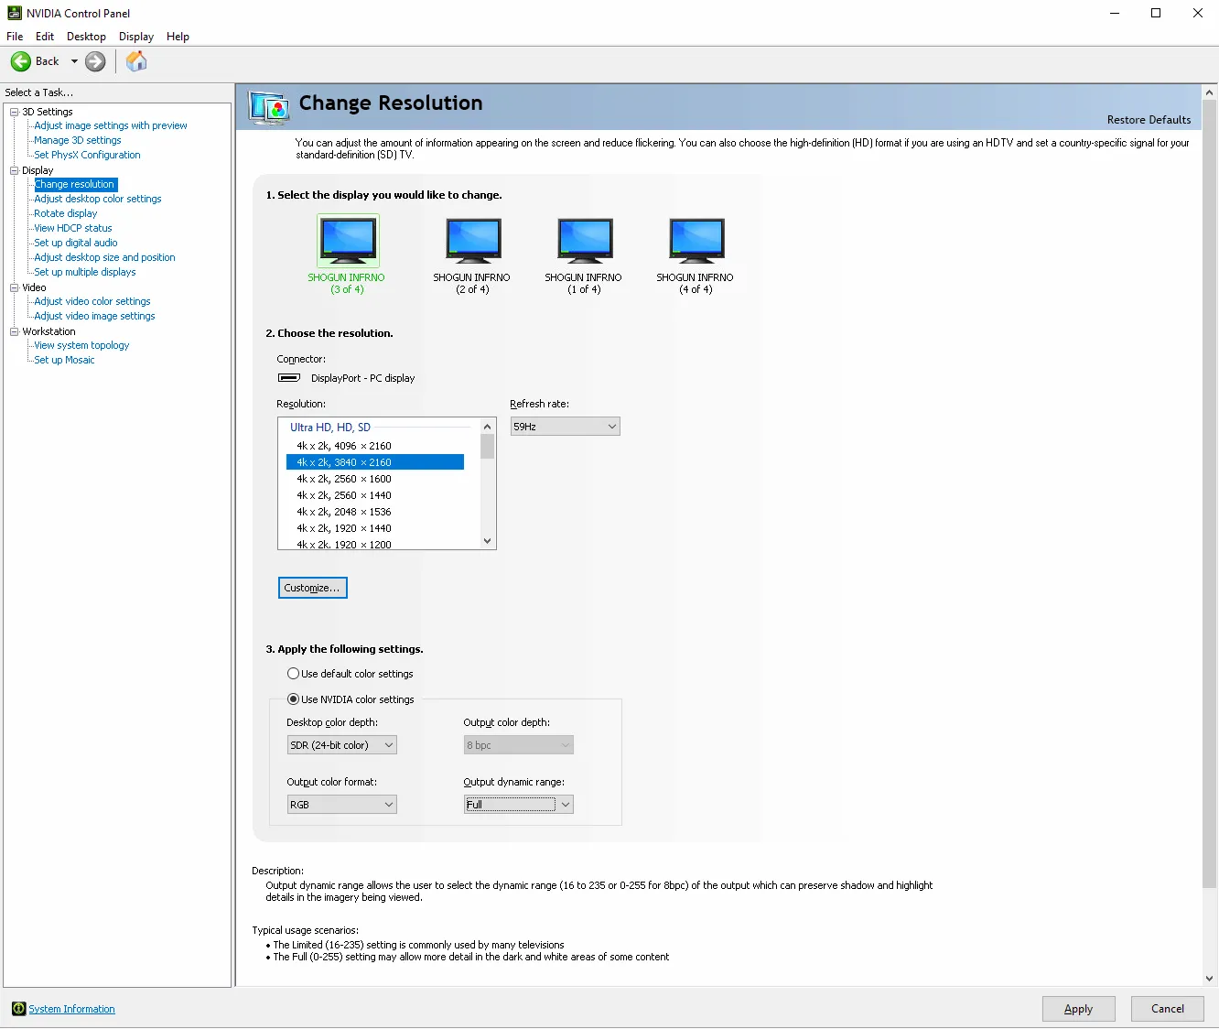Open the Desktop color depth dropdown
Image resolution: width=1219 pixels, height=1029 pixels.
tap(341, 745)
